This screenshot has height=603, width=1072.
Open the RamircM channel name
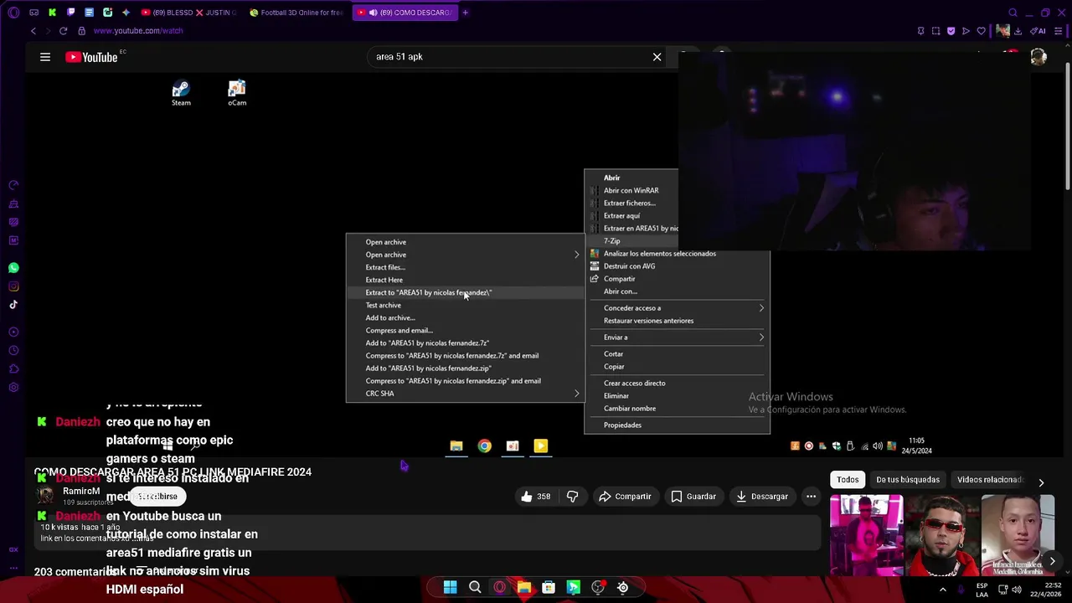point(81,492)
